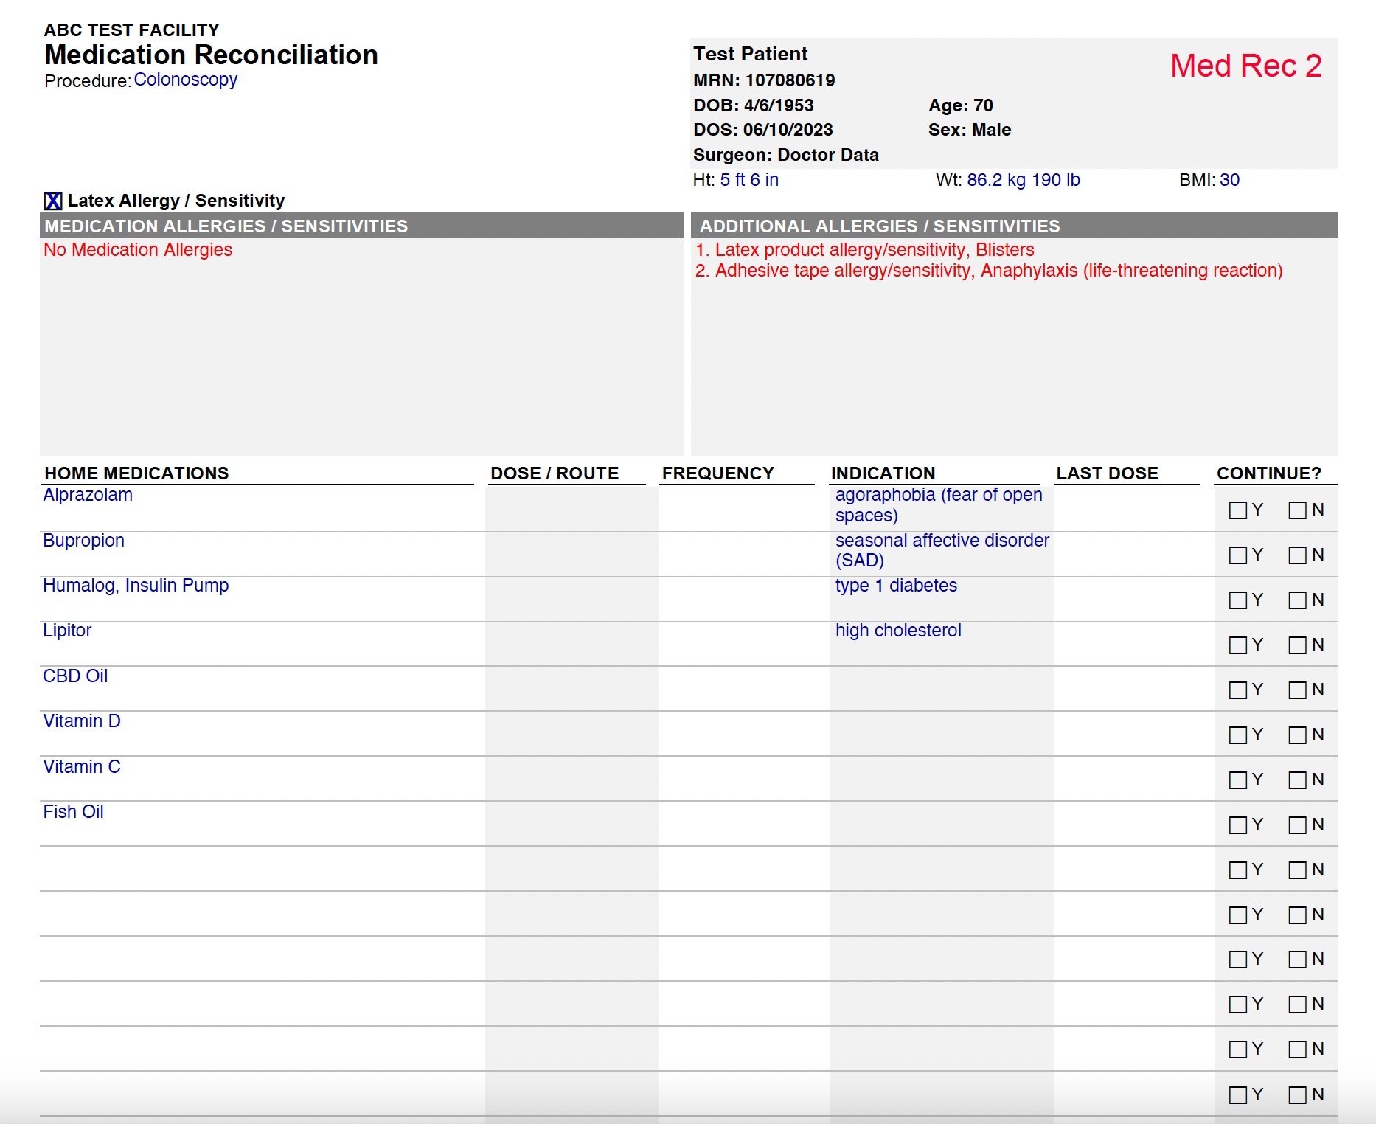Screen dimensions: 1376x1124
Task: Click the Adhesive tape allergy entry
Action: (989, 271)
